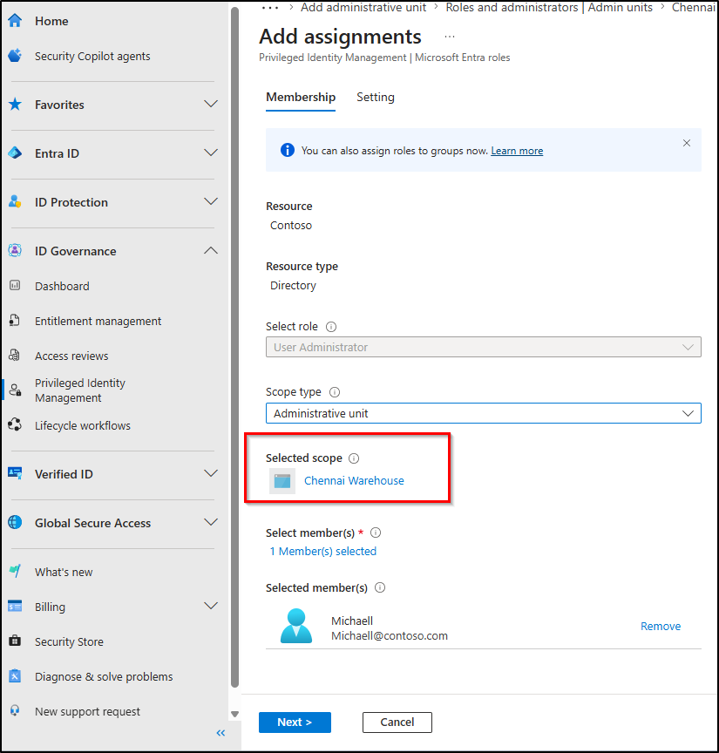Click the Verified ID card icon

pyautogui.click(x=15, y=473)
